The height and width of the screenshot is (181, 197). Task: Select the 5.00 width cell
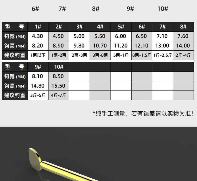[x=80, y=36]
